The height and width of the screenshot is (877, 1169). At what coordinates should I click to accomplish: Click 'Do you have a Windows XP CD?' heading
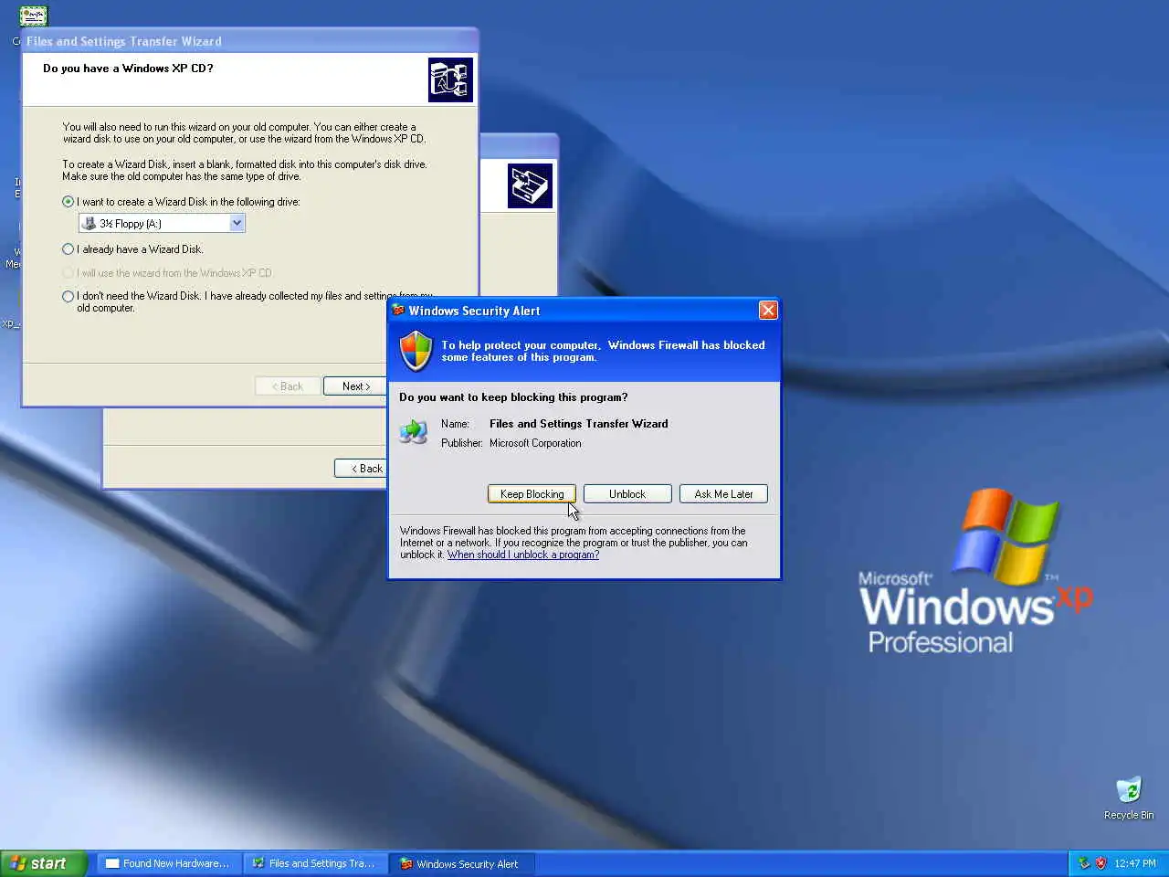click(128, 69)
